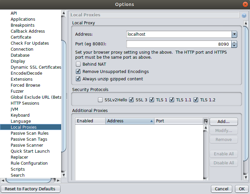The image size is (250, 194).
Task: Enable SSLv2Hello security protocol
Action: [x=100, y=100]
